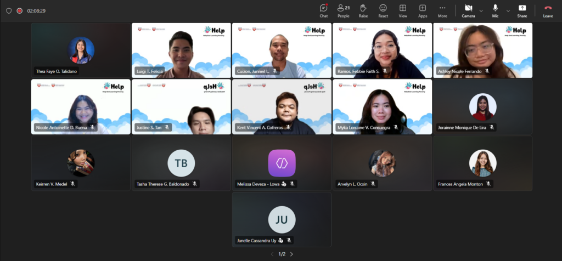Open the More actions menu

(442, 11)
